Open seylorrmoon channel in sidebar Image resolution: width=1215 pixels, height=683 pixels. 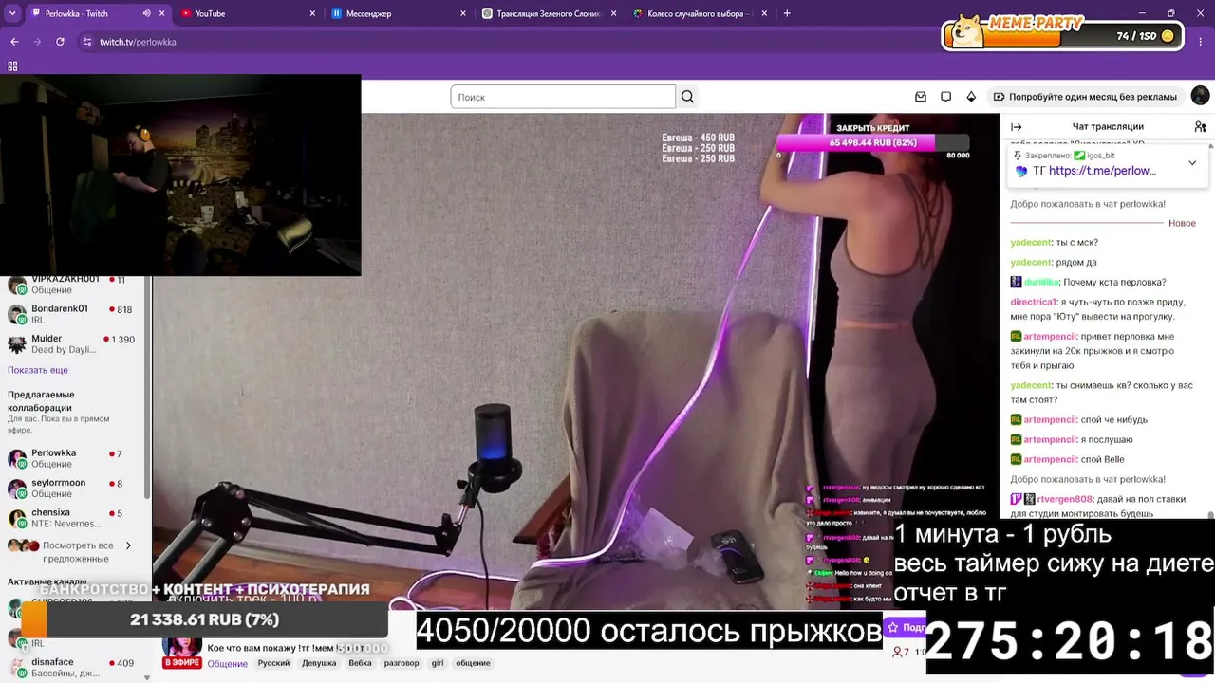(74, 488)
